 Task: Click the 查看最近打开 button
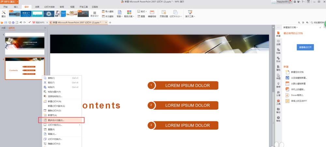click(x=305, y=47)
